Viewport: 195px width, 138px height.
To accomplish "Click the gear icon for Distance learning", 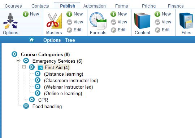I will 38,74.
